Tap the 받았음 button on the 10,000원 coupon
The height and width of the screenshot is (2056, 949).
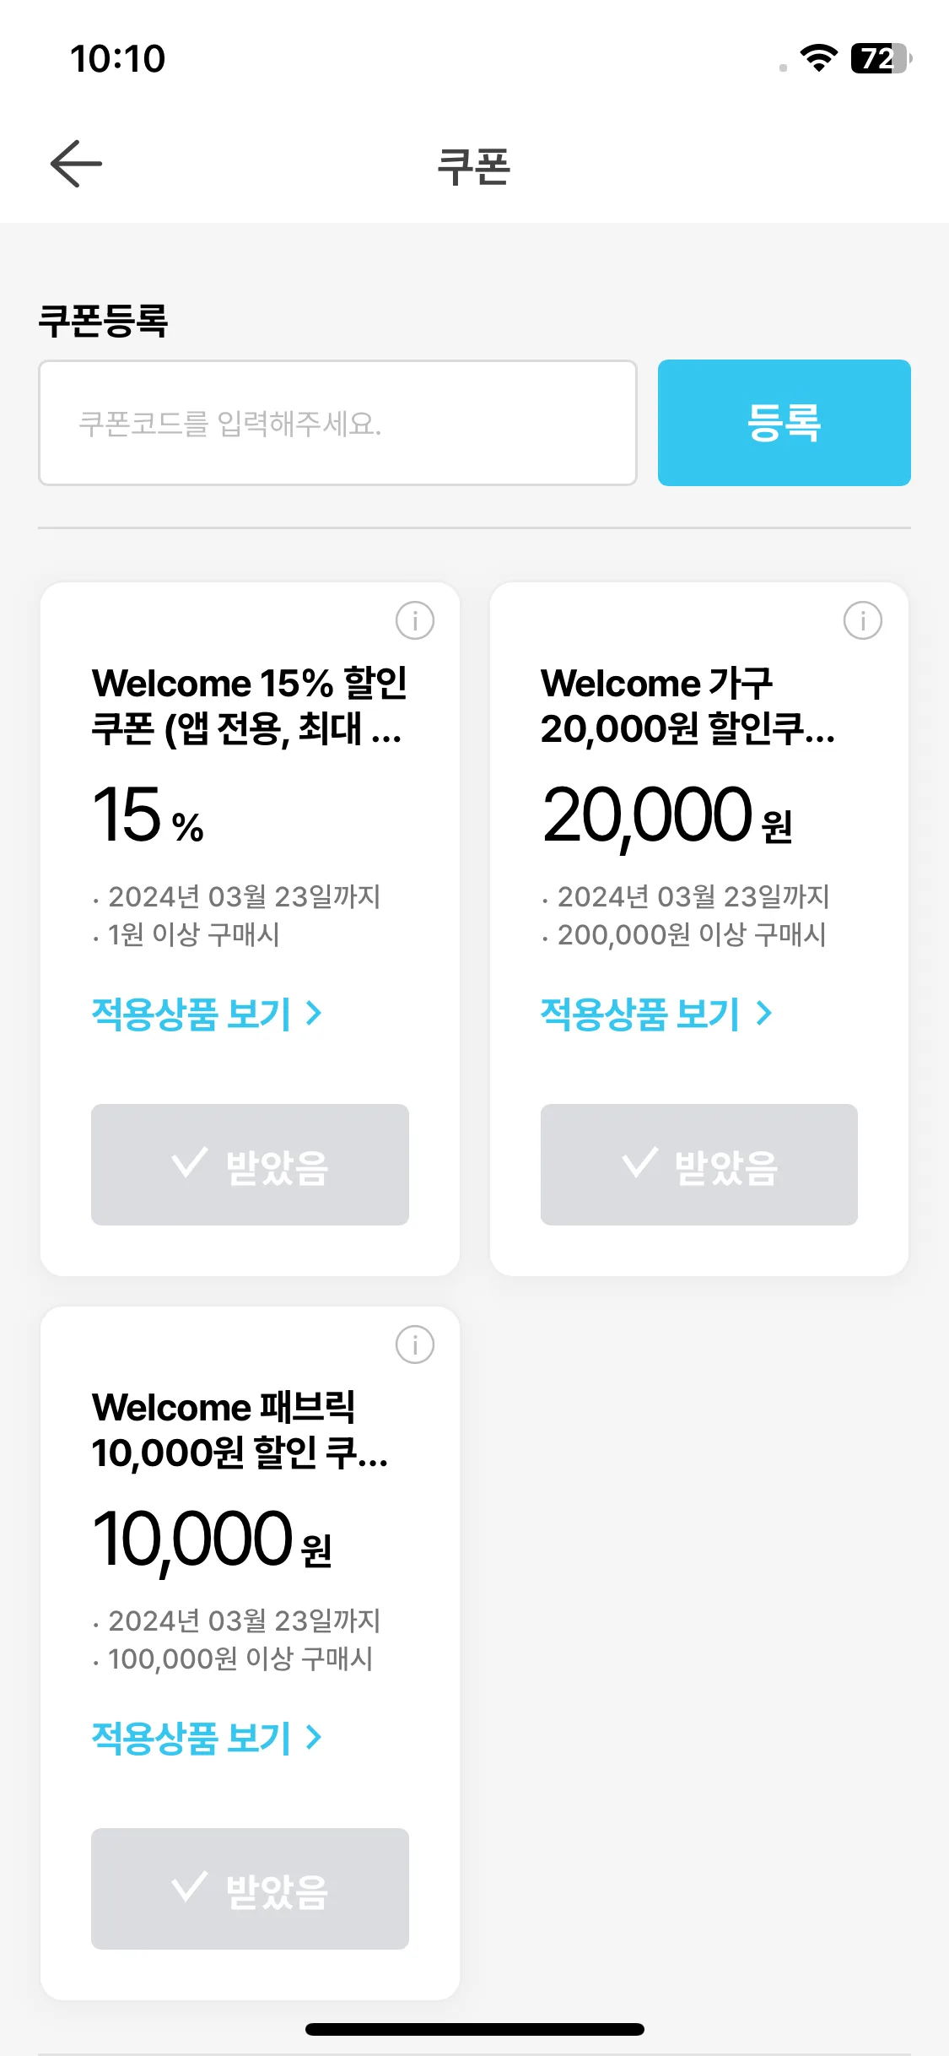pyautogui.click(x=250, y=1889)
